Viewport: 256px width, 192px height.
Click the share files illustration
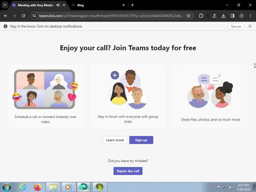210,90
